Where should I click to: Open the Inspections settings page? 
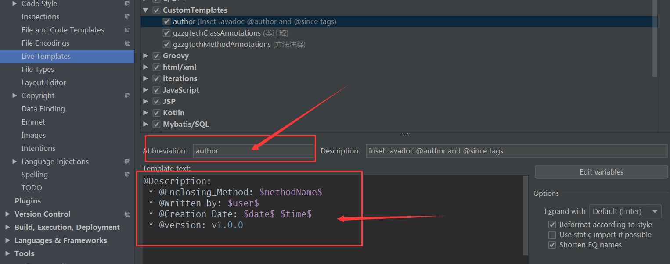pyautogui.click(x=40, y=17)
